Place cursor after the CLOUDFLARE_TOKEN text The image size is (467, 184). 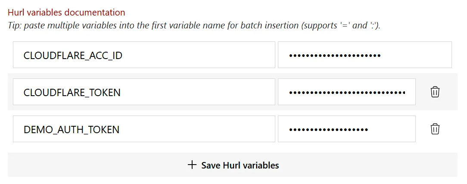pos(121,92)
